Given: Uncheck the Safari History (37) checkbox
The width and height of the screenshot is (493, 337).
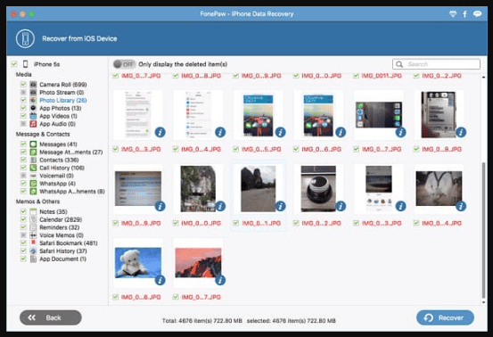Looking at the screenshot, I should [23, 251].
